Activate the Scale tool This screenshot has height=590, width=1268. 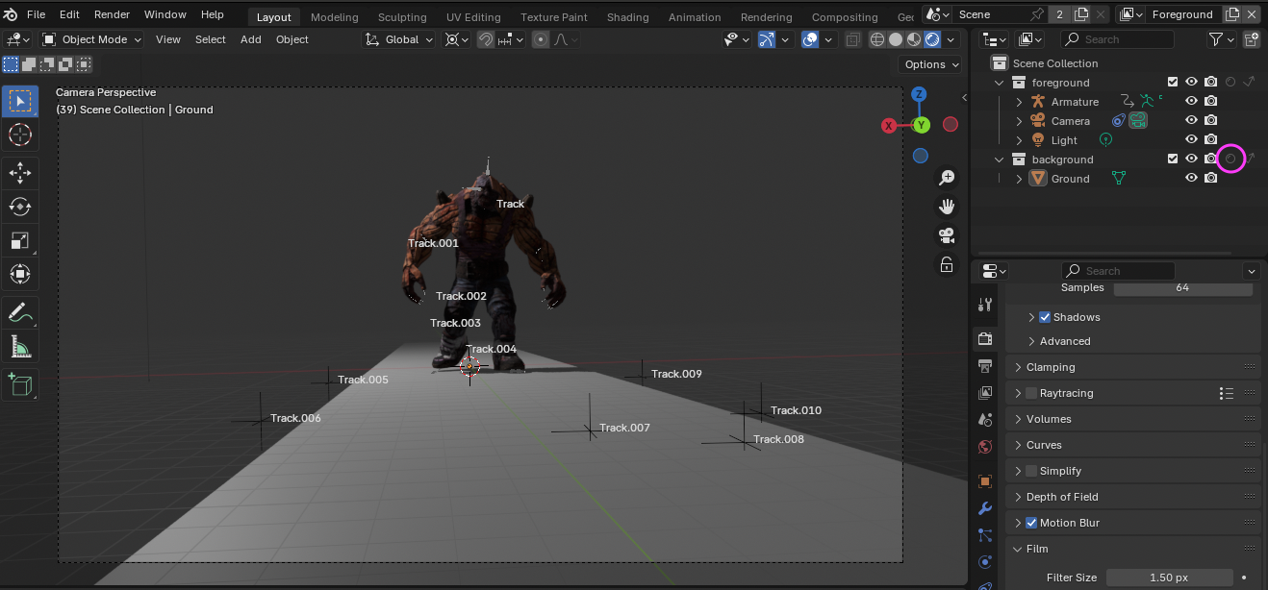(x=19, y=240)
